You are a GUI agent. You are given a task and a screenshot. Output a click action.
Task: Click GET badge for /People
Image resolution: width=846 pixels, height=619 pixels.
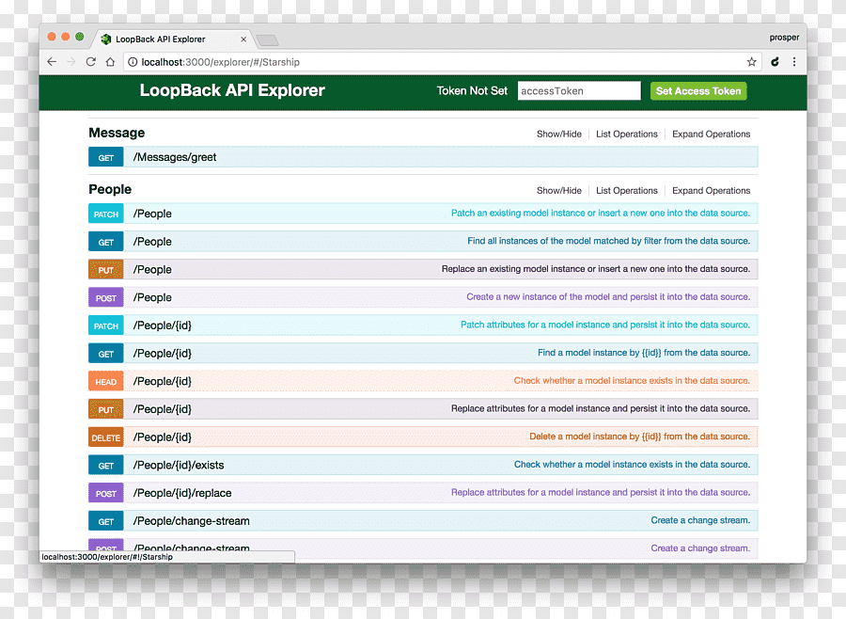pos(105,242)
